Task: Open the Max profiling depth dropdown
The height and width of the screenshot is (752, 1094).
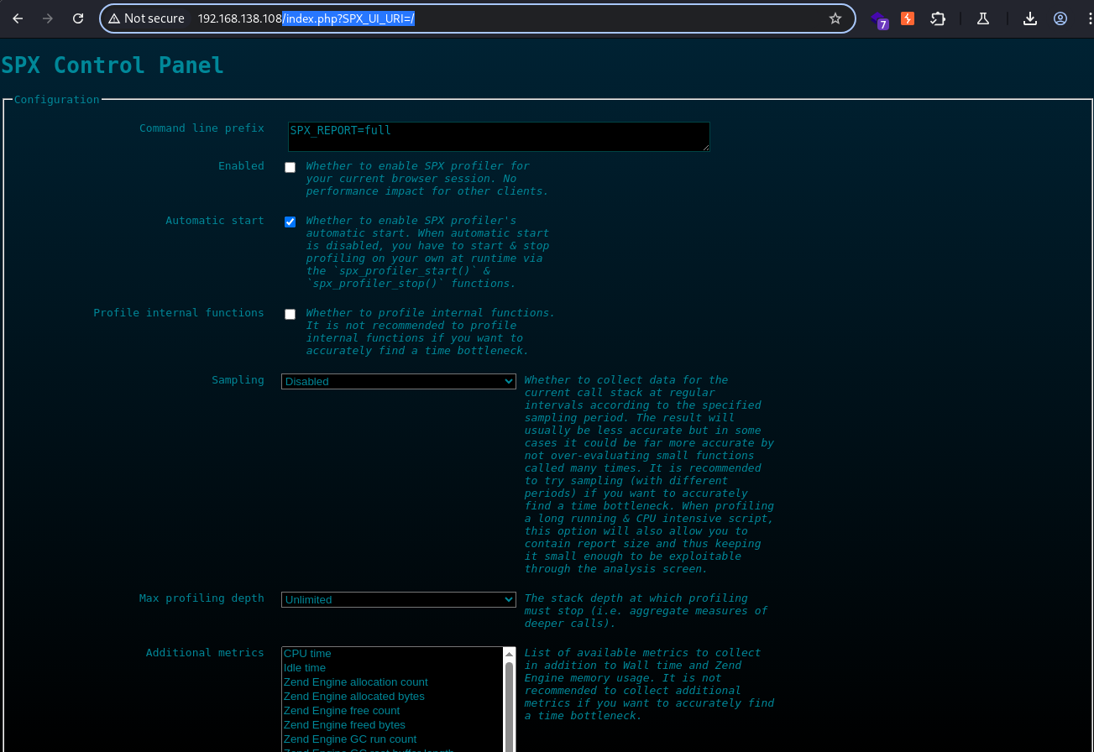Action: [x=399, y=599]
